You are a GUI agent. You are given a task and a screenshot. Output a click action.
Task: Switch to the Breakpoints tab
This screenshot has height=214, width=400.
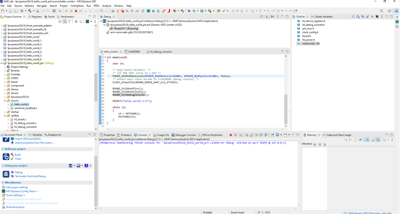click(52, 135)
